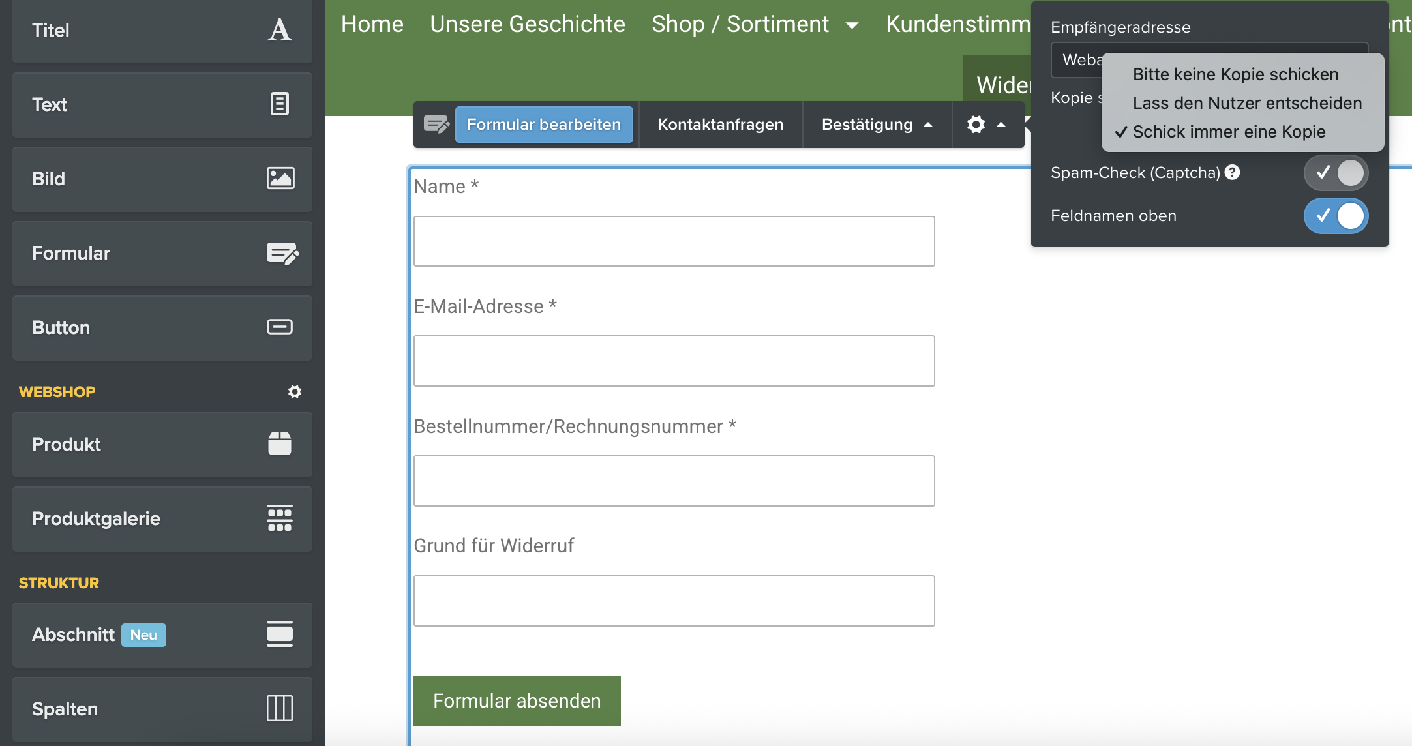The height and width of the screenshot is (746, 1412).
Task: Click the Formular element pencil-form icon
Action: (282, 253)
